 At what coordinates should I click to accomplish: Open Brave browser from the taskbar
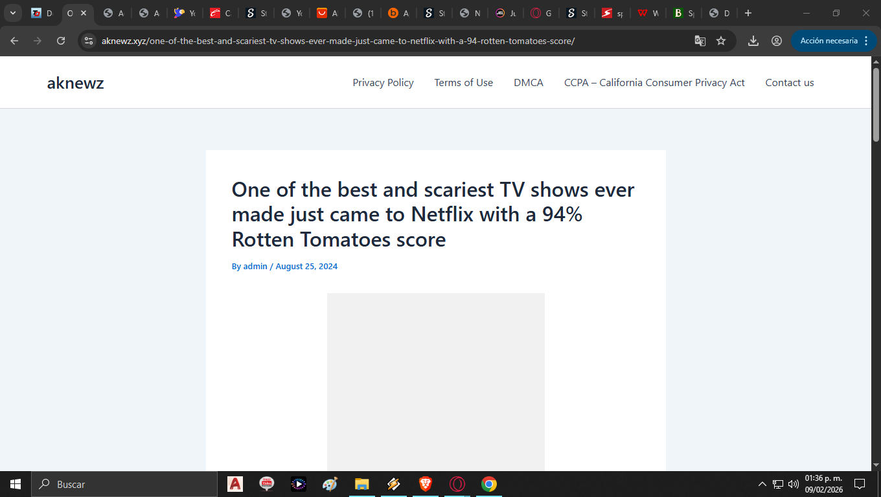point(426,484)
